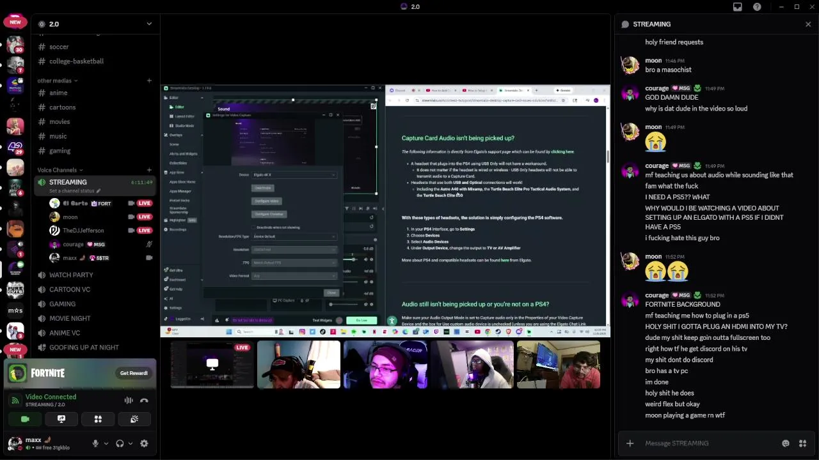
Task: Open the Help question mark icon
Action: click(x=758, y=7)
